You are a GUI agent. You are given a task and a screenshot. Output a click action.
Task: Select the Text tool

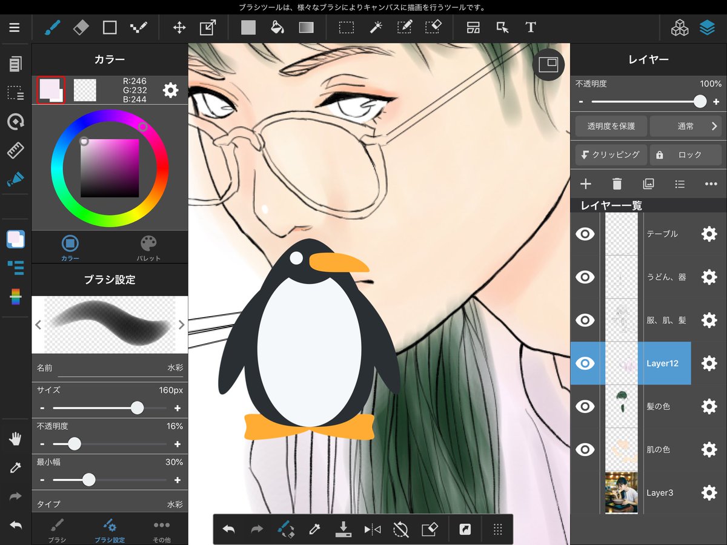coord(531,27)
